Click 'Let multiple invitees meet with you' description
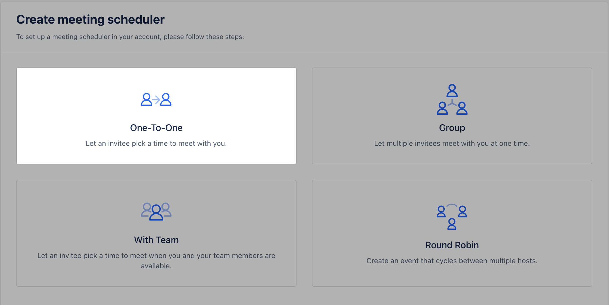Image resolution: width=609 pixels, height=305 pixels. (452, 143)
